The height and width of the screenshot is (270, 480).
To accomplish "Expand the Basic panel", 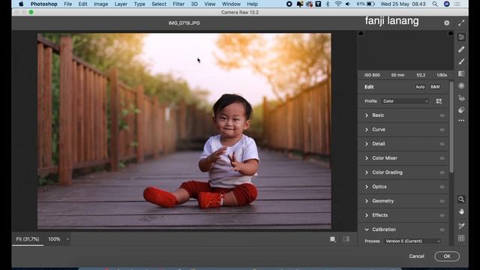I will pos(367,115).
